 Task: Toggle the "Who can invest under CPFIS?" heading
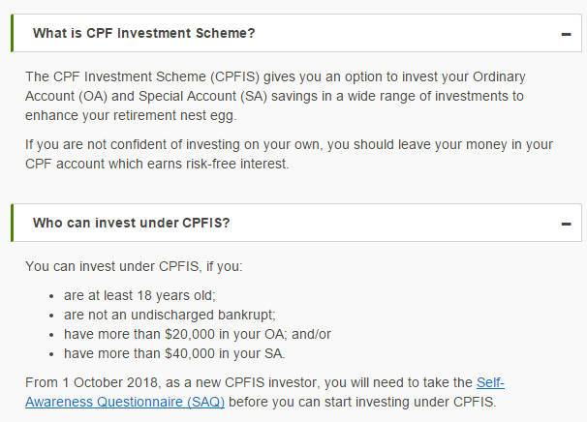point(132,224)
